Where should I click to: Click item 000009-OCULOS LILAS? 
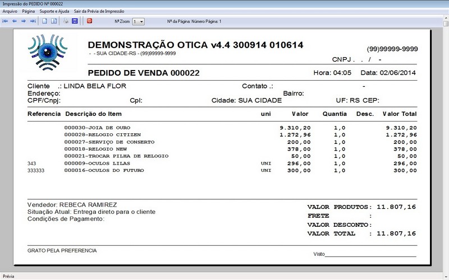(x=97, y=164)
